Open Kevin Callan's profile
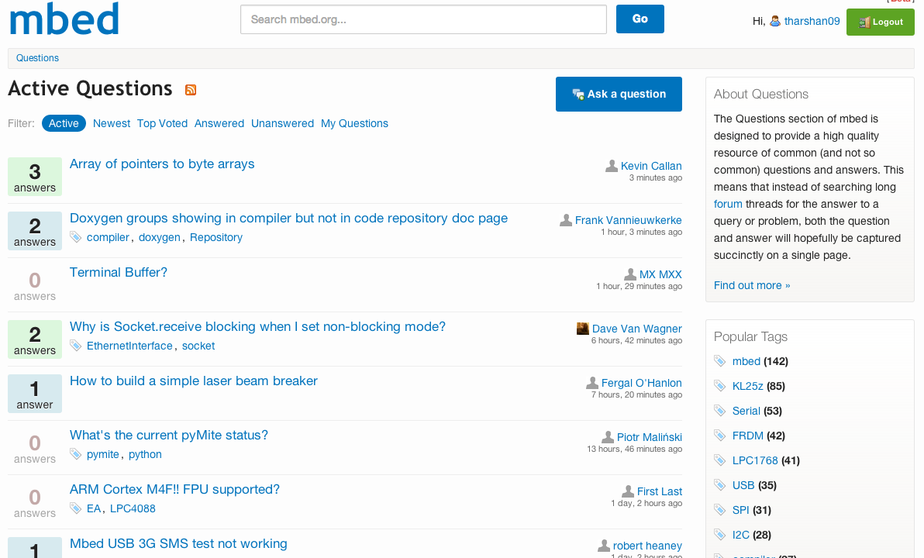The height and width of the screenshot is (558, 924). (651, 166)
